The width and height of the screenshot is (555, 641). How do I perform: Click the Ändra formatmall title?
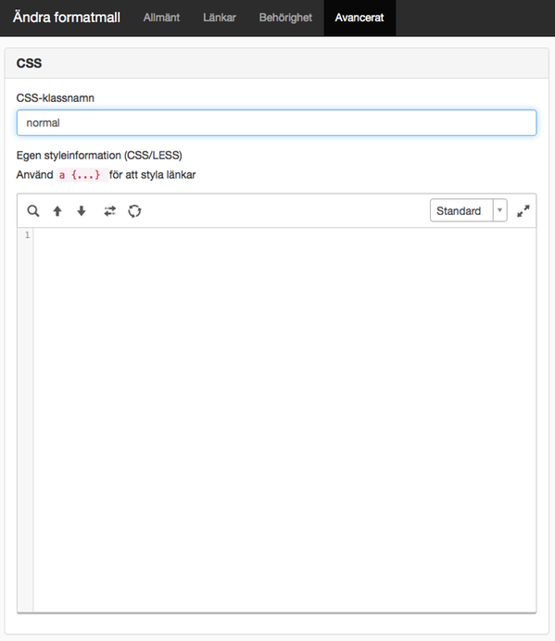click(x=67, y=18)
